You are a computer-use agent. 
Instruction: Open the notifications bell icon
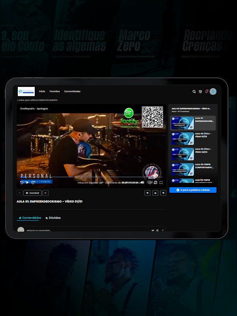click(x=206, y=92)
